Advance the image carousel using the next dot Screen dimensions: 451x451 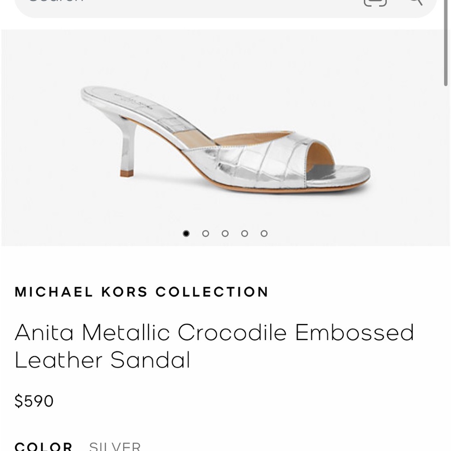(x=206, y=234)
